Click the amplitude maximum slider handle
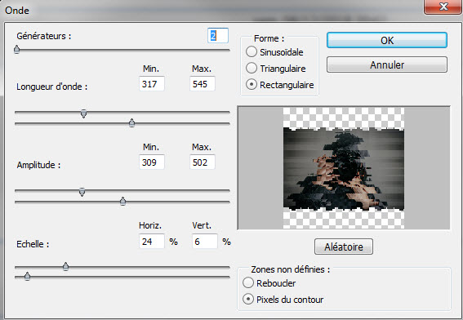Screen dimensions: 463x320 122,202
